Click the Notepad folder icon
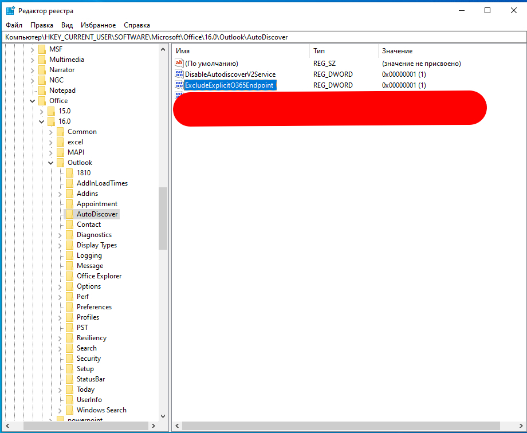This screenshot has width=527, height=433. (42, 90)
